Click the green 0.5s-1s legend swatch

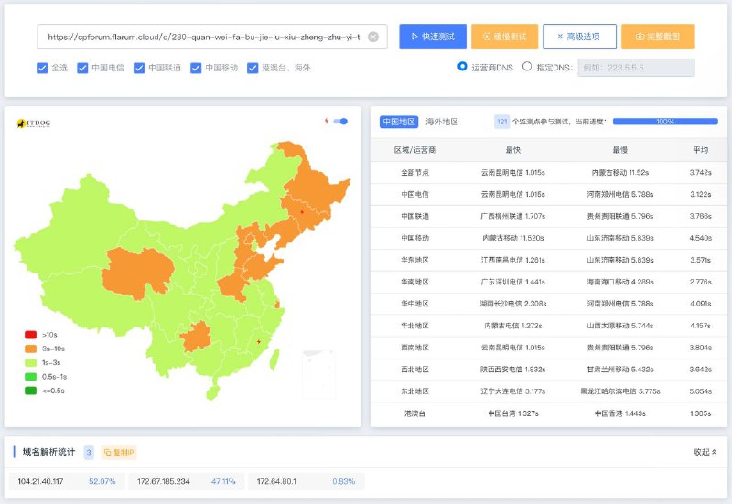pyautogui.click(x=30, y=377)
